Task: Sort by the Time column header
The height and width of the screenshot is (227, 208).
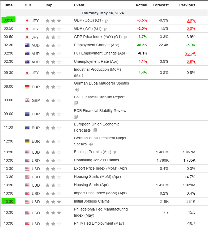Action: 8,5
